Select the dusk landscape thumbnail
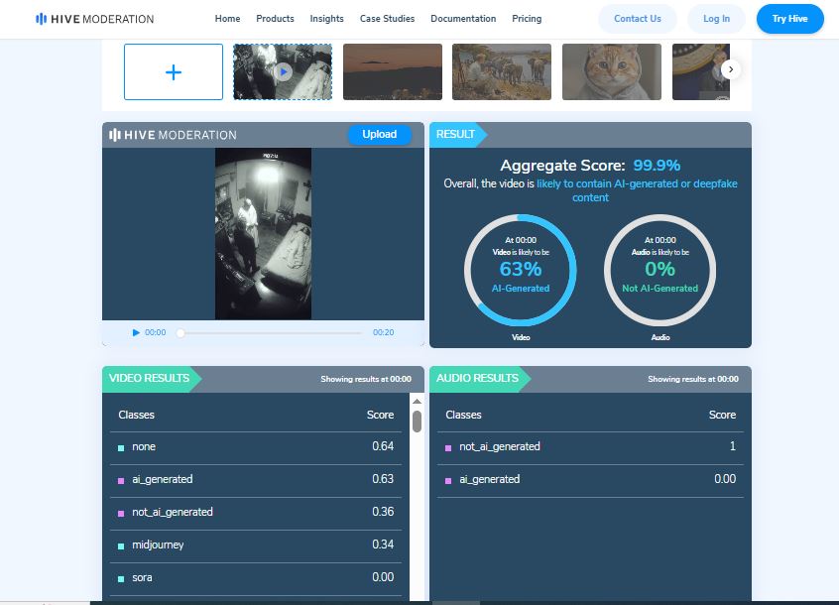 [x=392, y=72]
